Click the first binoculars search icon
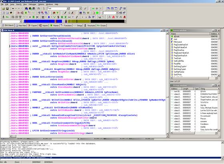Image resolution: width=224 pixels, height=164 pixels. click(26, 9)
